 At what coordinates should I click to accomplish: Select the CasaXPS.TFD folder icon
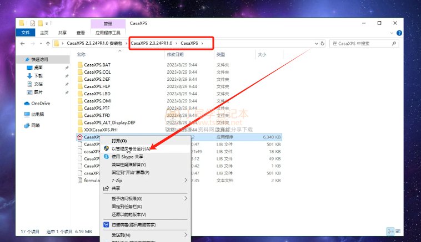point(80,115)
